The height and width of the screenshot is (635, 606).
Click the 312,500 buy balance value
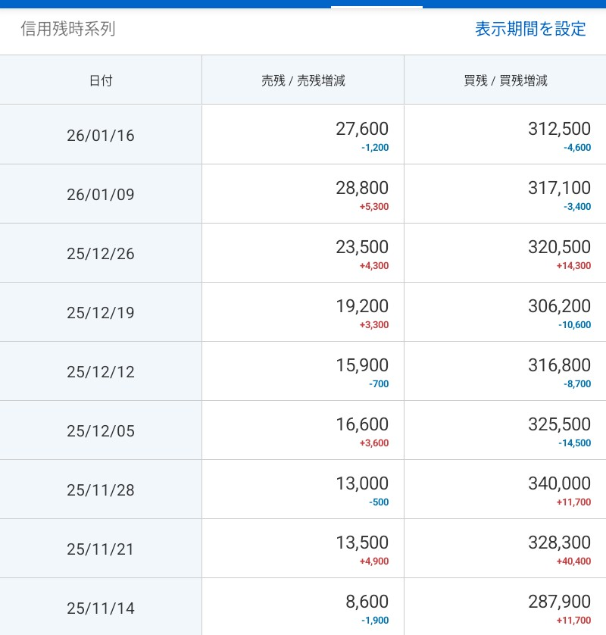[x=559, y=129]
